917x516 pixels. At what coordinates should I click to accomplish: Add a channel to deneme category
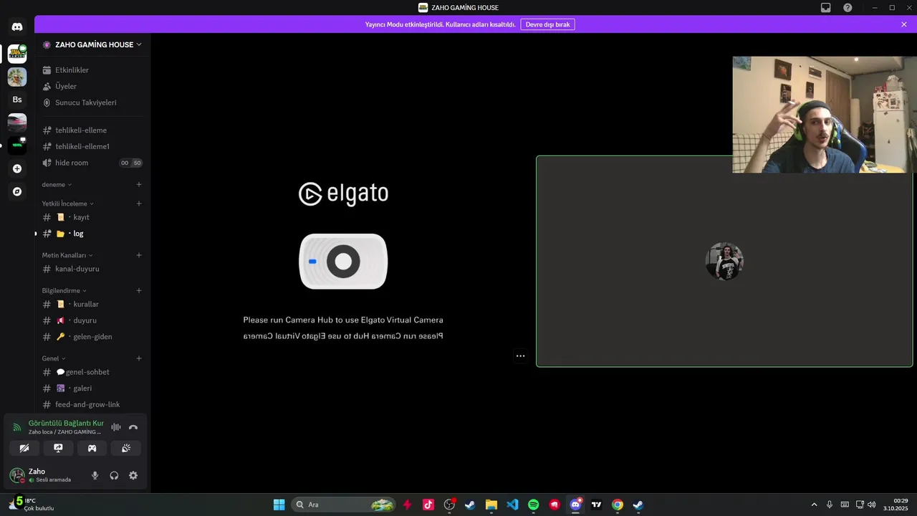coord(139,184)
